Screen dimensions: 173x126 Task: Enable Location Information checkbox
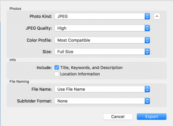pyautogui.click(x=57, y=74)
